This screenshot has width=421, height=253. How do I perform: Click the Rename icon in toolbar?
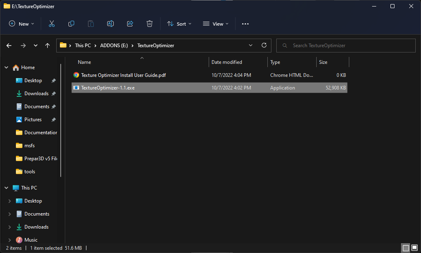pos(110,24)
